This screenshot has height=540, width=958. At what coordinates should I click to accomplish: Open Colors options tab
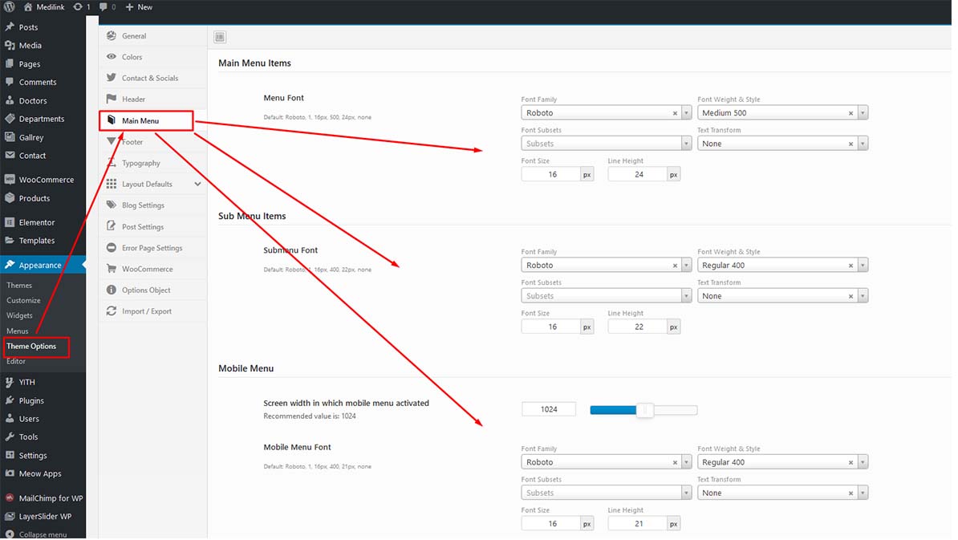[152, 57]
